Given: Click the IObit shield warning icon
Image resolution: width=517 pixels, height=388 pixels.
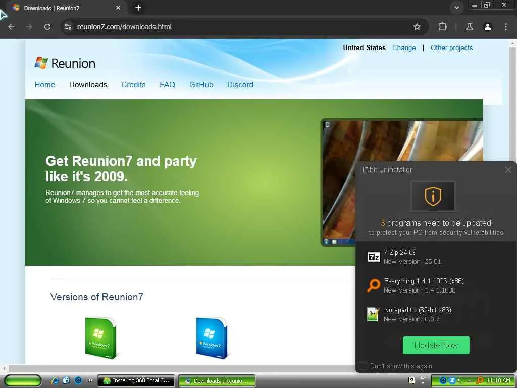Looking at the screenshot, I should click(433, 196).
